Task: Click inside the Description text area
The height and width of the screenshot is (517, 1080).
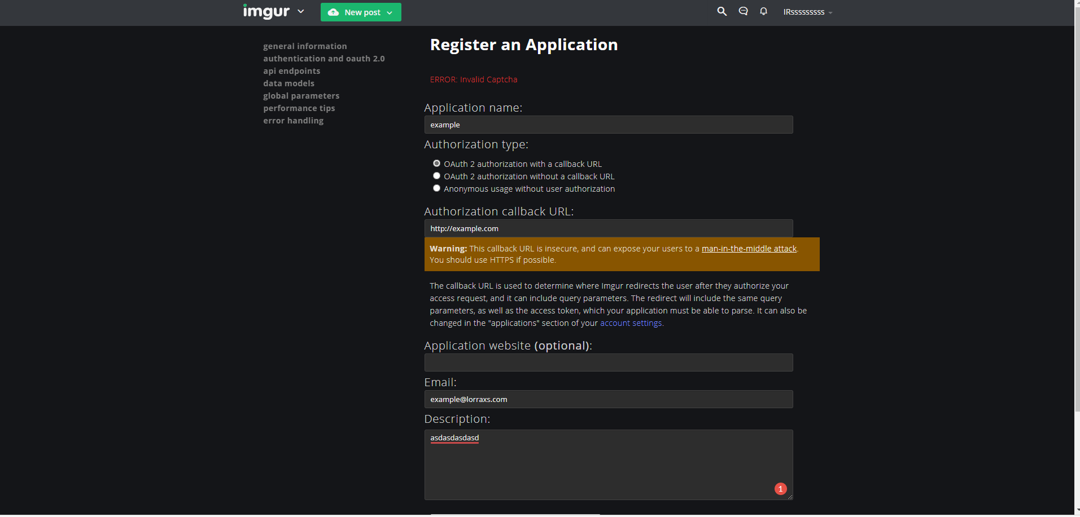Action: [609, 465]
